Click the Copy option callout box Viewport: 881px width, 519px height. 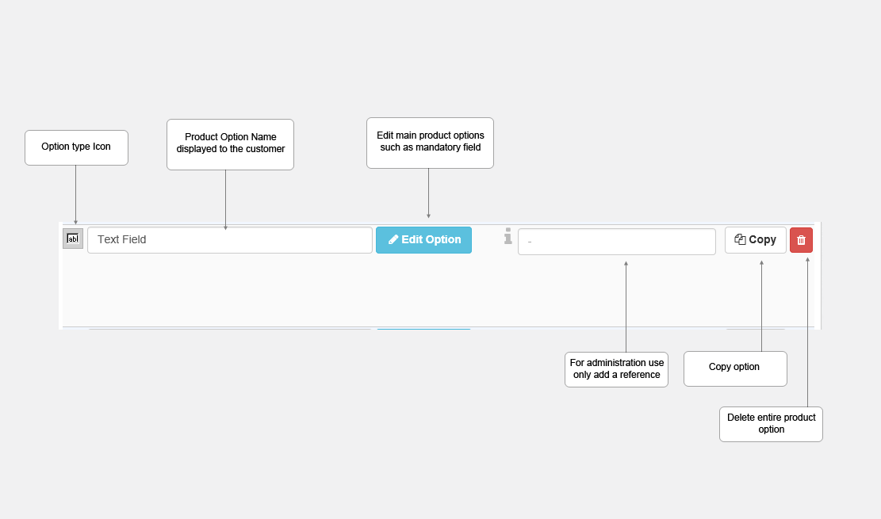pyautogui.click(x=735, y=368)
